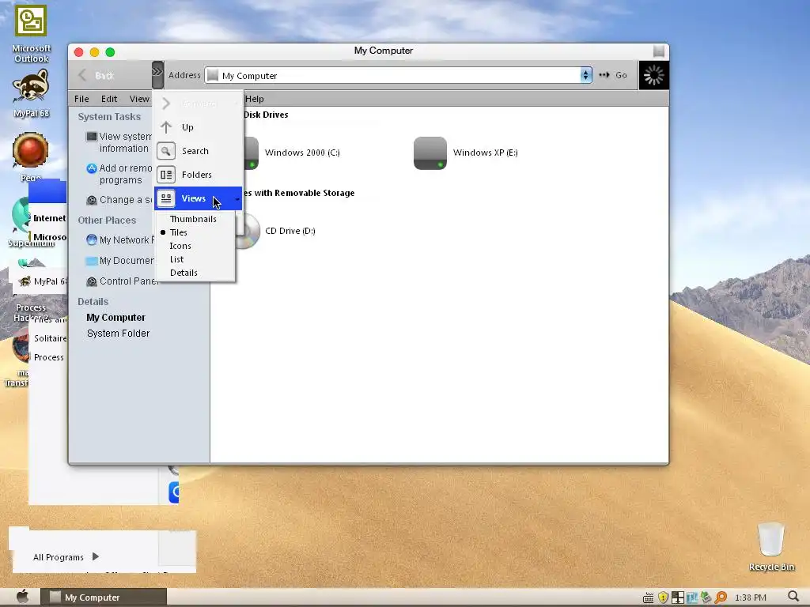Open Internet from the start menu
The height and width of the screenshot is (607, 810).
49,218
